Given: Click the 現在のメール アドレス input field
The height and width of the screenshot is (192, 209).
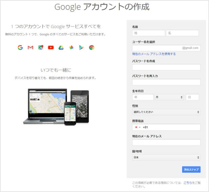Looking at the screenshot, I should [x=166, y=142].
